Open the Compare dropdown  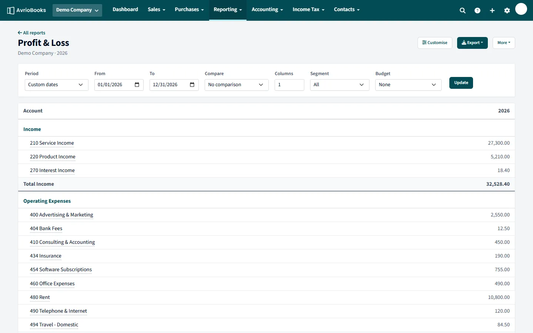tap(237, 85)
